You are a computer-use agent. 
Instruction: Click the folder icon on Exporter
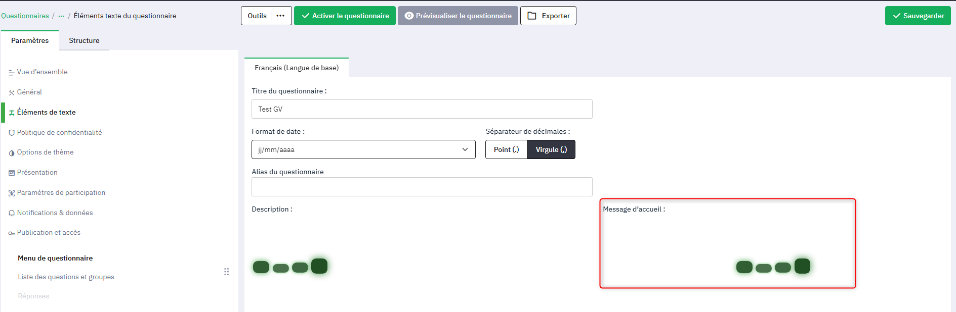532,16
